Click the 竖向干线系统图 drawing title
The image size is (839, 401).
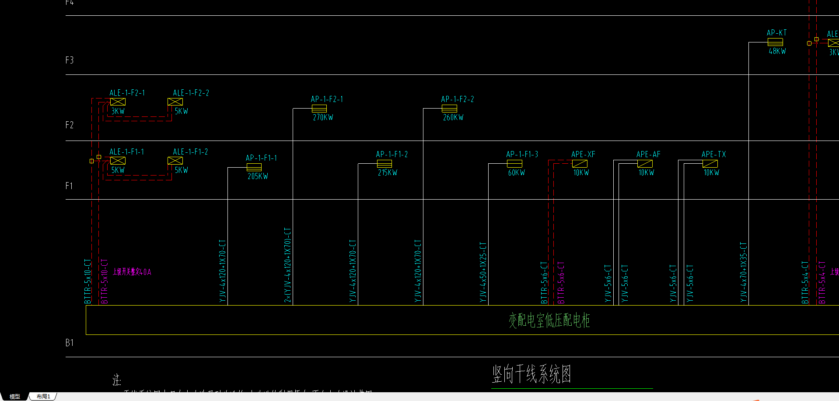point(531,374)
